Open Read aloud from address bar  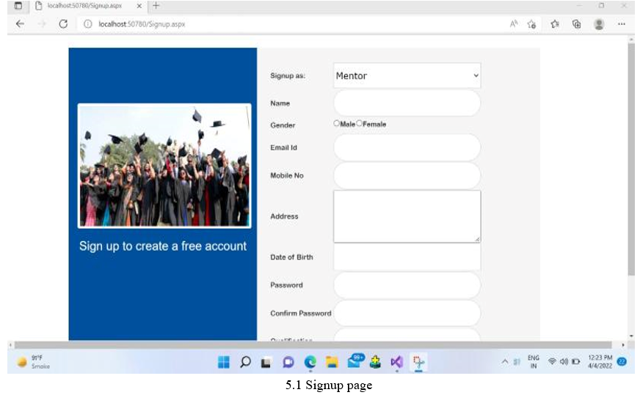(x=514, y=24)
